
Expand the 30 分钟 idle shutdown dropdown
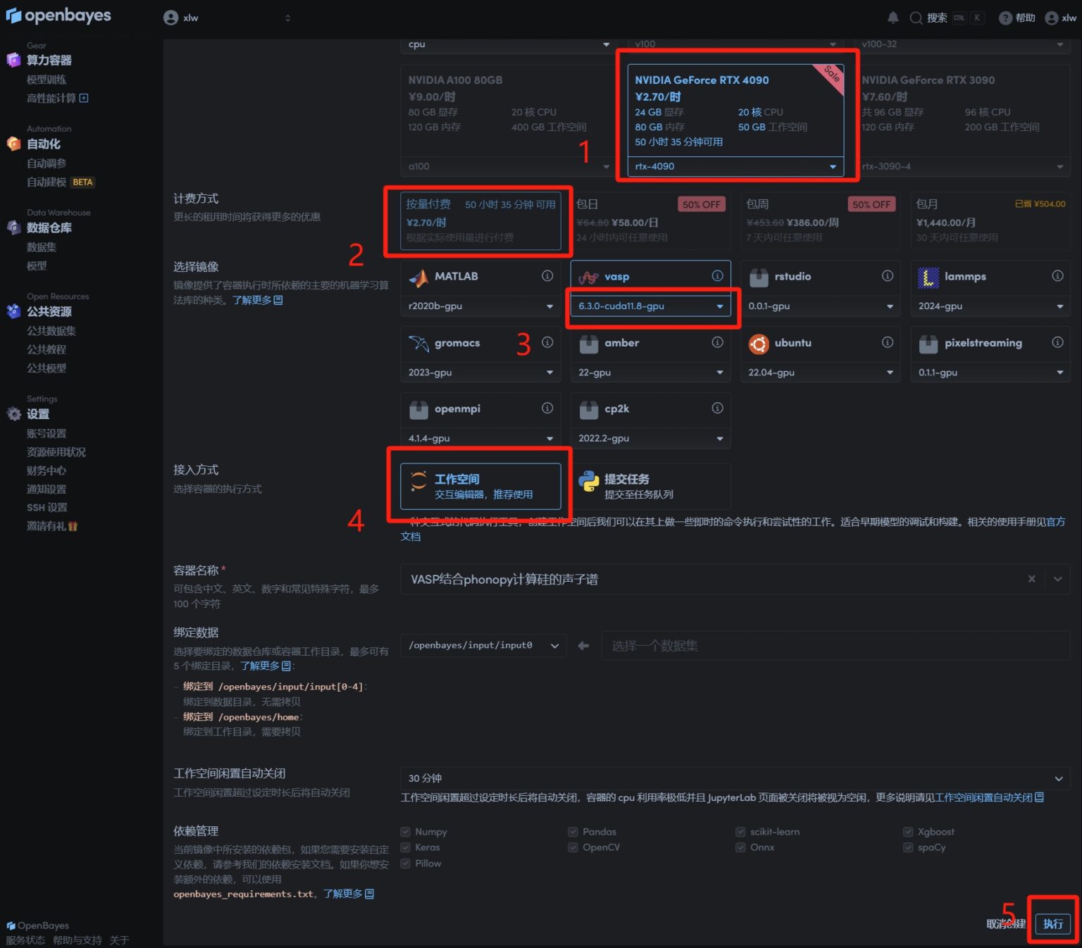[x=735, y=778]
